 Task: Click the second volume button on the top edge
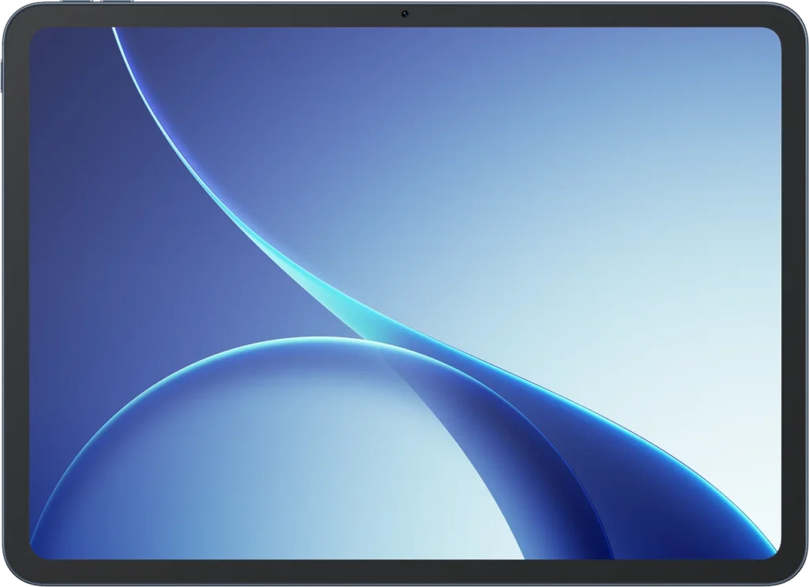pyautogui.click(x=117, y=1)
